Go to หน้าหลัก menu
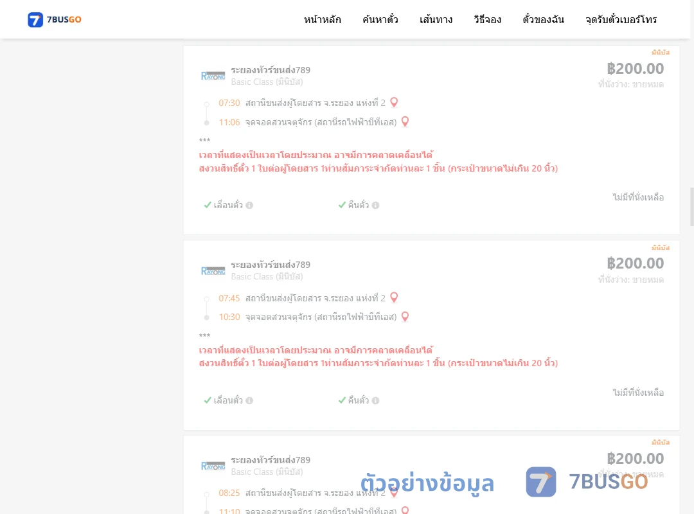 pos(322,19)
